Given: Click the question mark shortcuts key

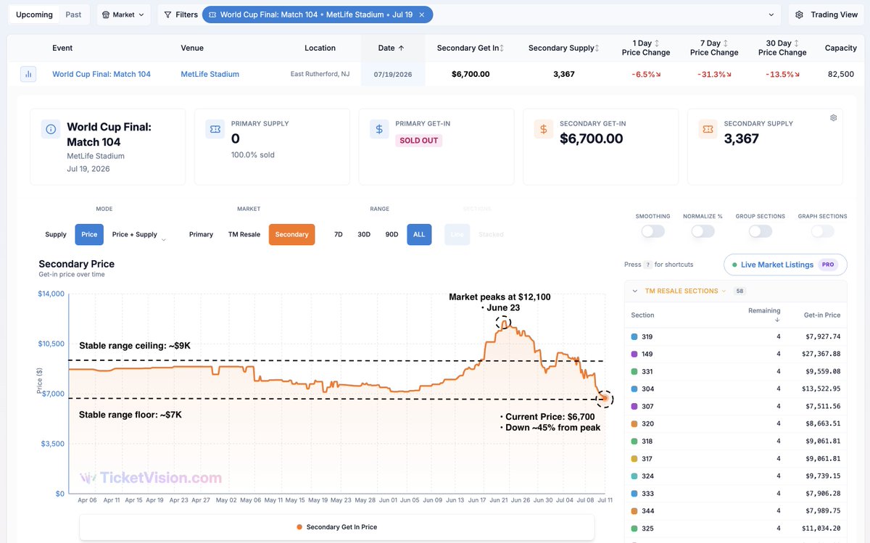Looking at the screenshot, I should pyautogui.click(x=647, y=265).
